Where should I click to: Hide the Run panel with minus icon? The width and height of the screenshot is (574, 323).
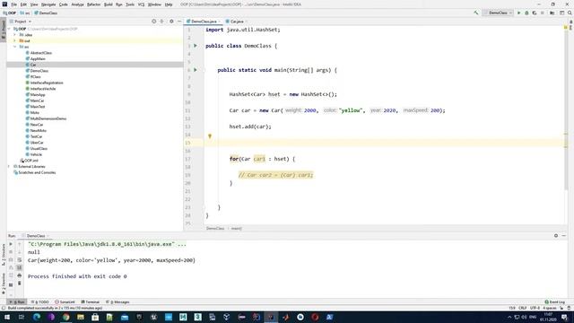pyautogui.click(x=564, y=236)
